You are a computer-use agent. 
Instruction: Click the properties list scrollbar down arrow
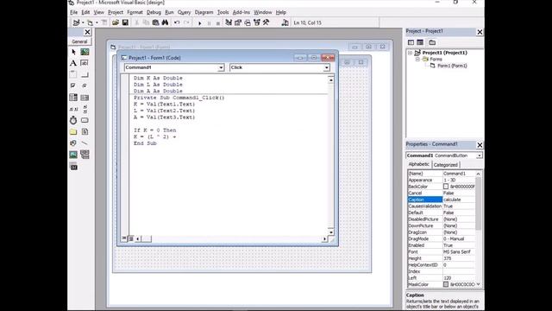tap(478, 284)
